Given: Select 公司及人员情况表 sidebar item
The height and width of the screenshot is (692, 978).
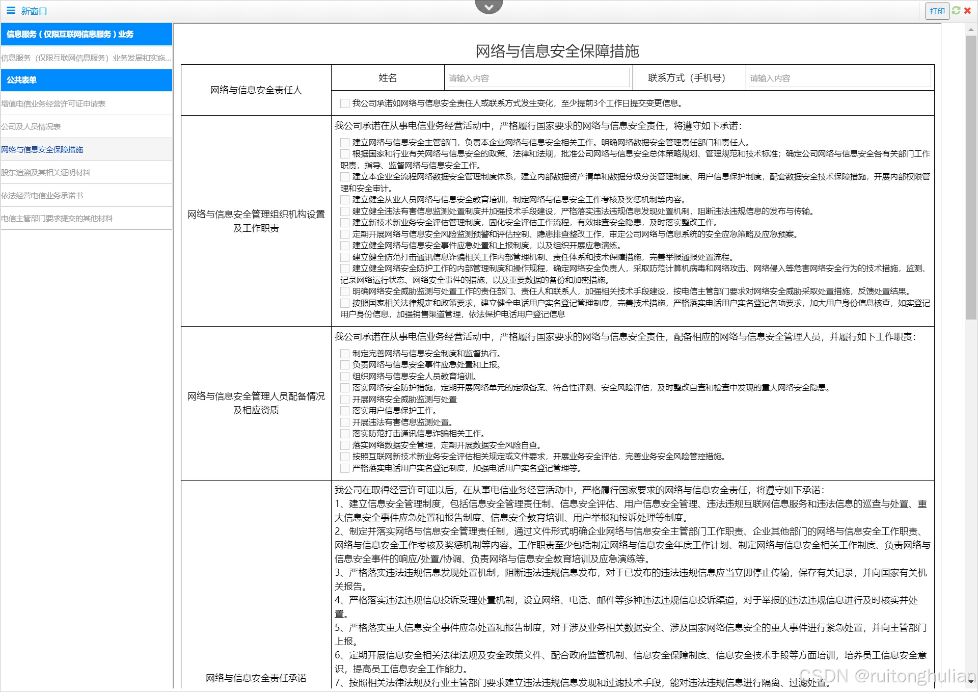Looking at the screenshot, I should coord(31,127).
